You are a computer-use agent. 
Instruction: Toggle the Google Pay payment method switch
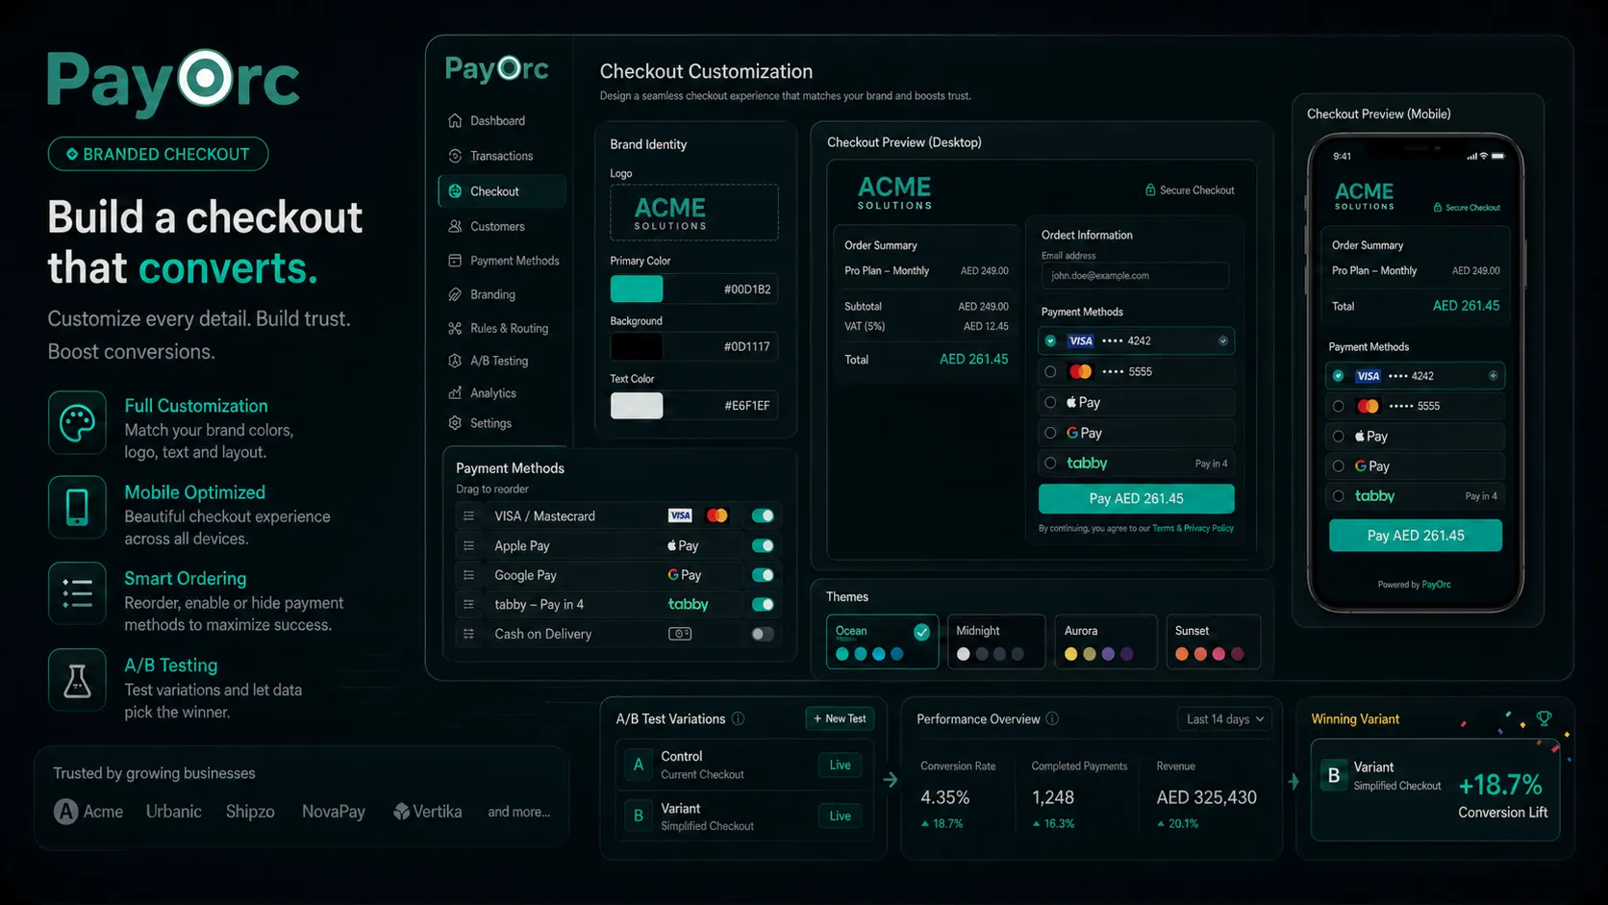(x=763, y=575)
